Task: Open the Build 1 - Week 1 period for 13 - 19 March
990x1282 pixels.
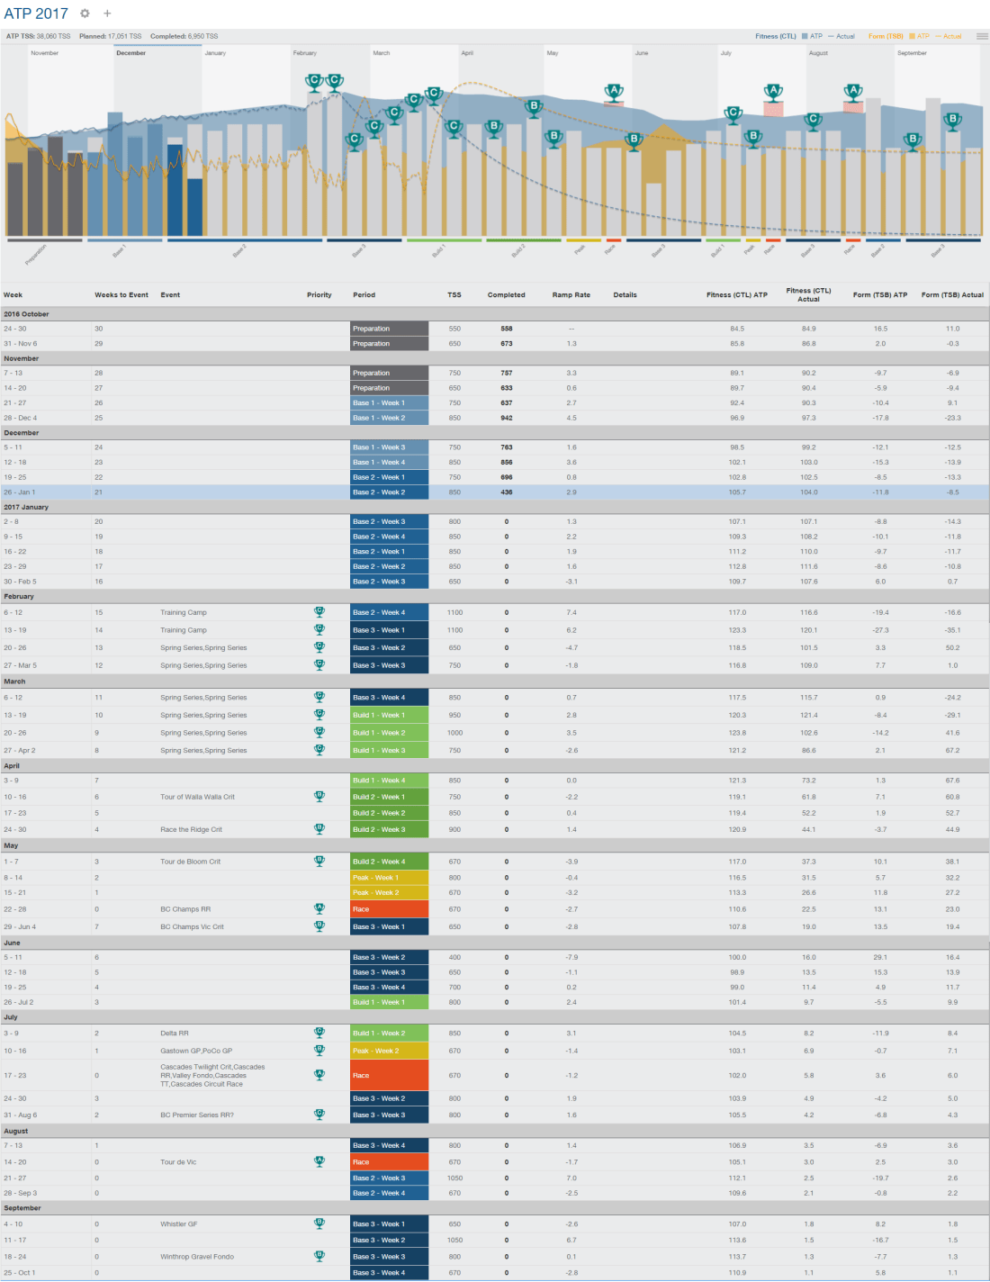Action: (x=389, y=716)
